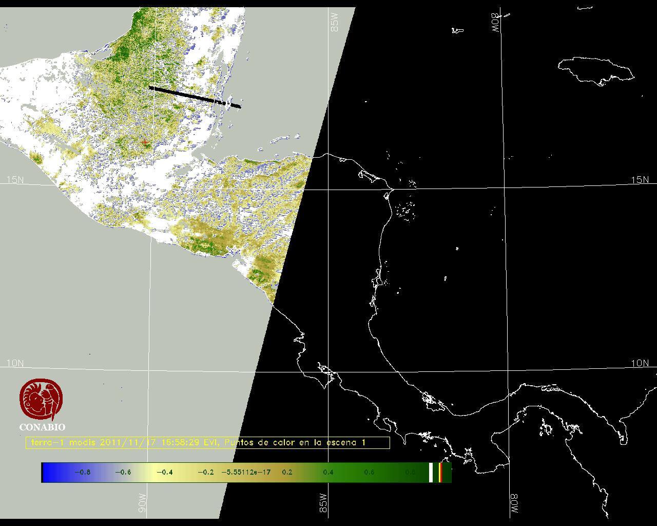Screen dimensions: 657x526
Task: Click the 85W label at top
Action: tap(335, 23)
